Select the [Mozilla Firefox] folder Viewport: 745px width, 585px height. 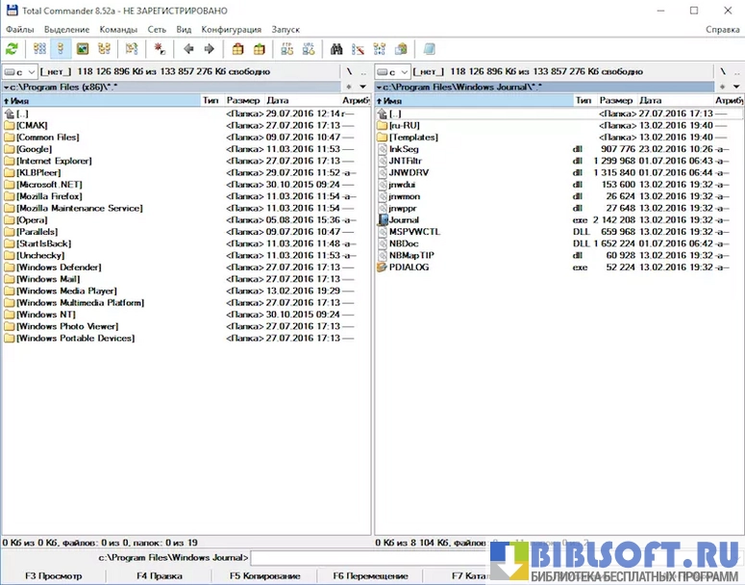(57, 196)
